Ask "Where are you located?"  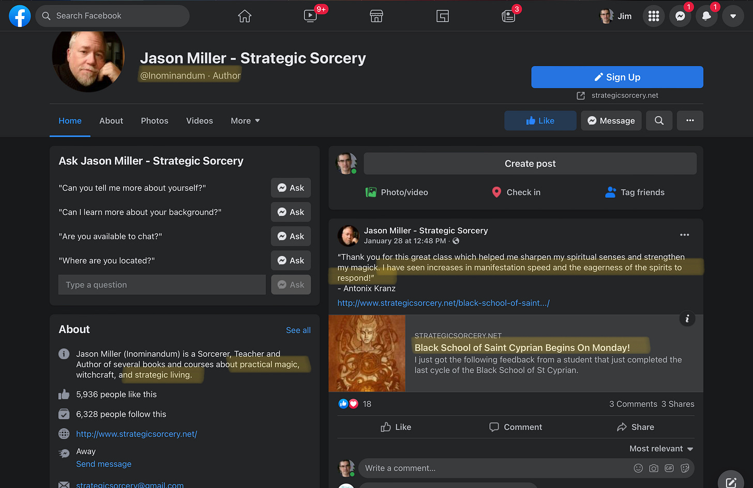tap(291, 261)
